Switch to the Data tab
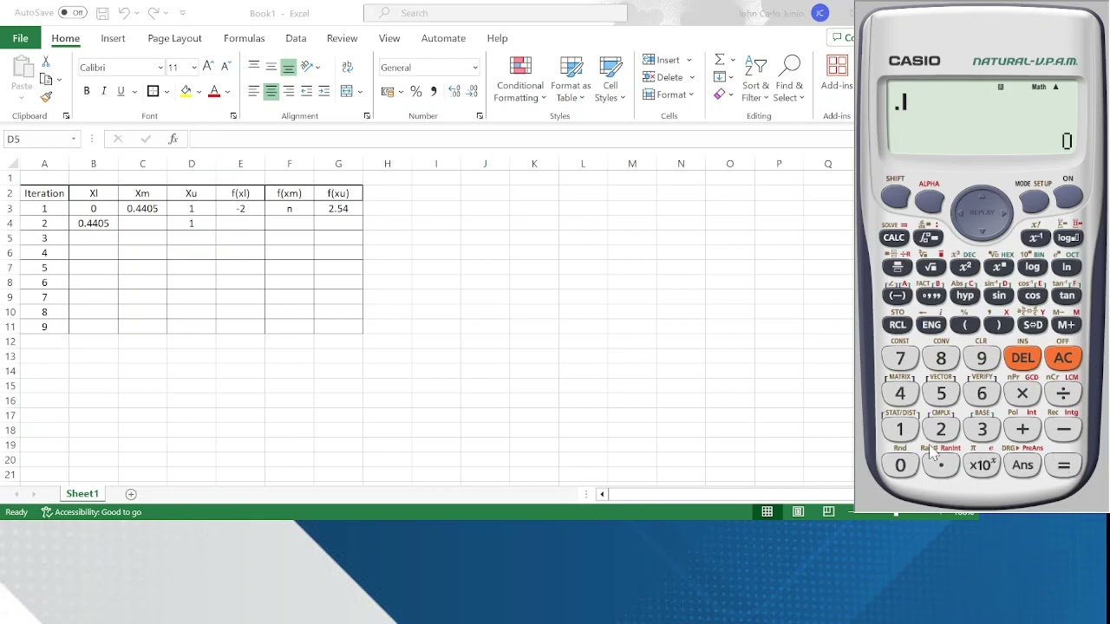The width and height of the screenshot is (1110, 624). click(296, 38)
